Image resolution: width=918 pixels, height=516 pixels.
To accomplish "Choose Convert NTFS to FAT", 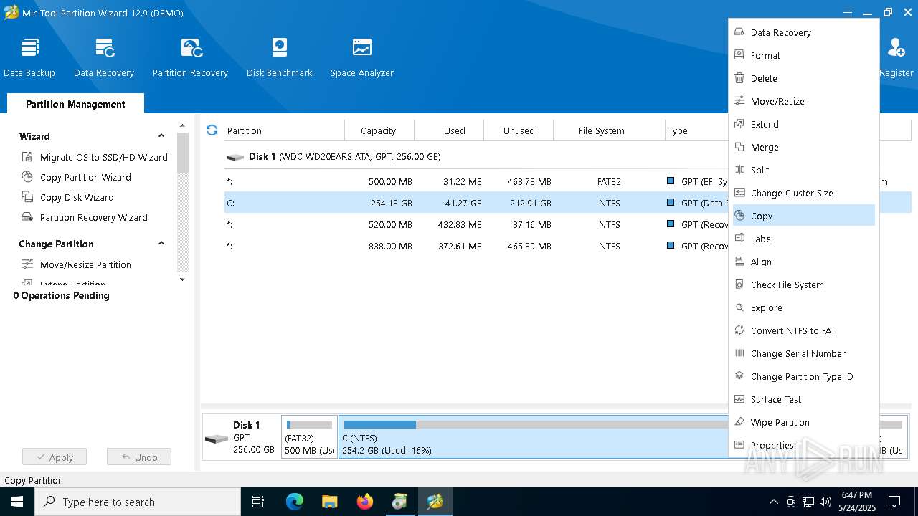I will point(803,330).
